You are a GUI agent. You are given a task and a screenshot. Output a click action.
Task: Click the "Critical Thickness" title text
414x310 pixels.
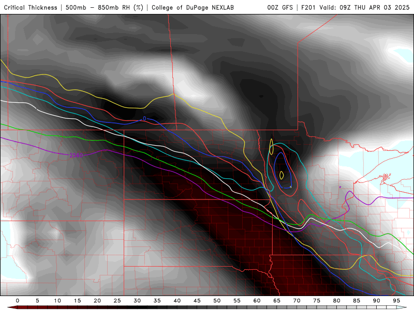pyautogui.click(x=31, y=8)
